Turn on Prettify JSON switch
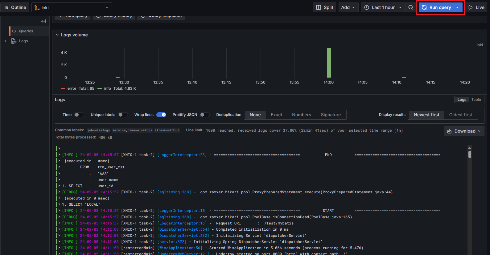 (204, 115)
